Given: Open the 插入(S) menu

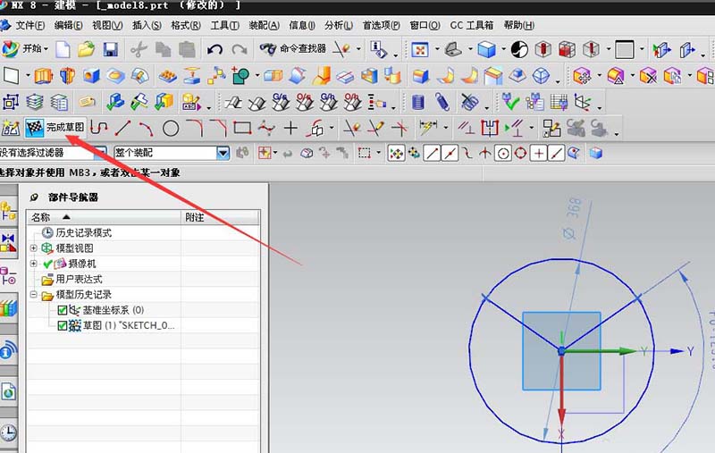Looking at the screenshot, I should point(147,25).
